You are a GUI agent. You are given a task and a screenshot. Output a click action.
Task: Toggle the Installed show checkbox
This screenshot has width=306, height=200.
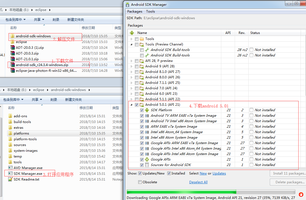tap(169, 173)
